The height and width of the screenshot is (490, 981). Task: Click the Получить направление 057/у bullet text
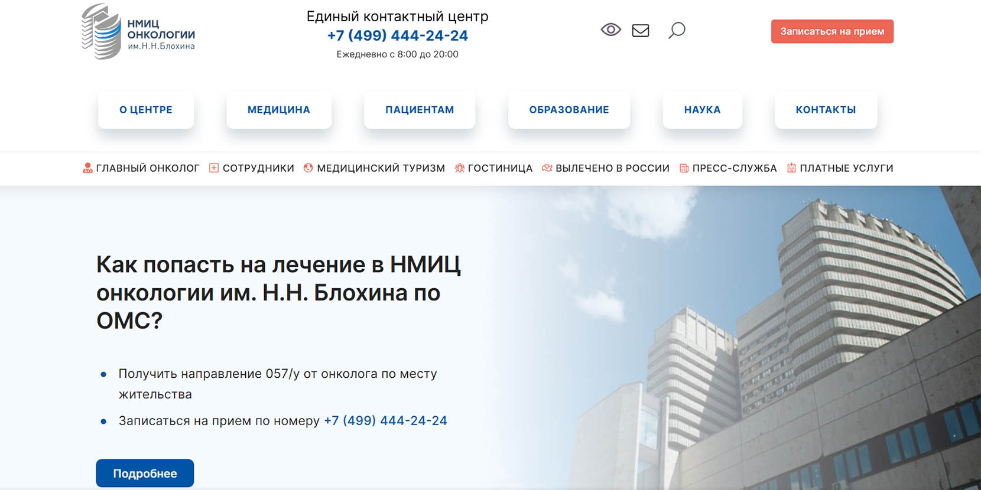click(x=278, y=384)
